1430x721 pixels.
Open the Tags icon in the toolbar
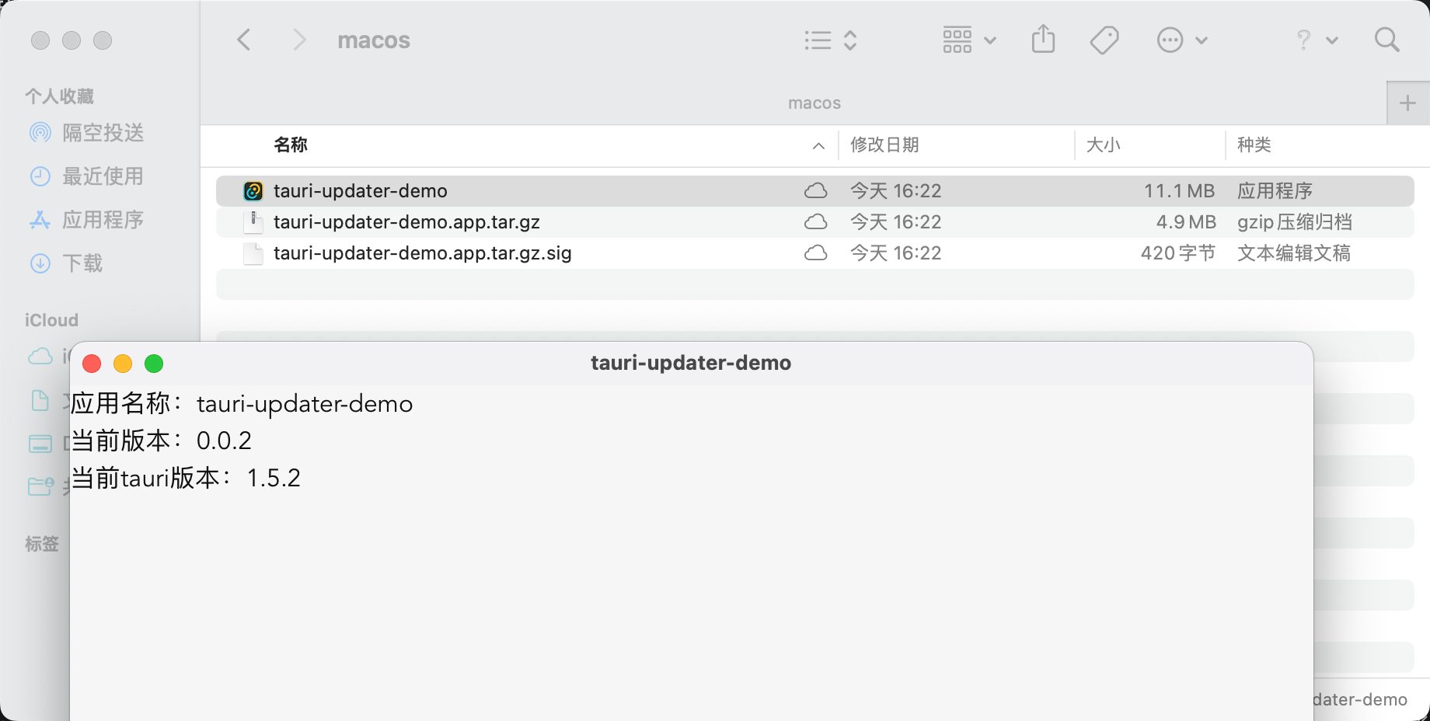tap(1104, 40)
